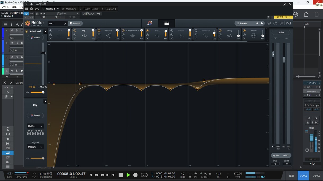The width and height of the screenshot is (323, 181).
Task: Open the modules view icon in Nectar
Action: 167,23
